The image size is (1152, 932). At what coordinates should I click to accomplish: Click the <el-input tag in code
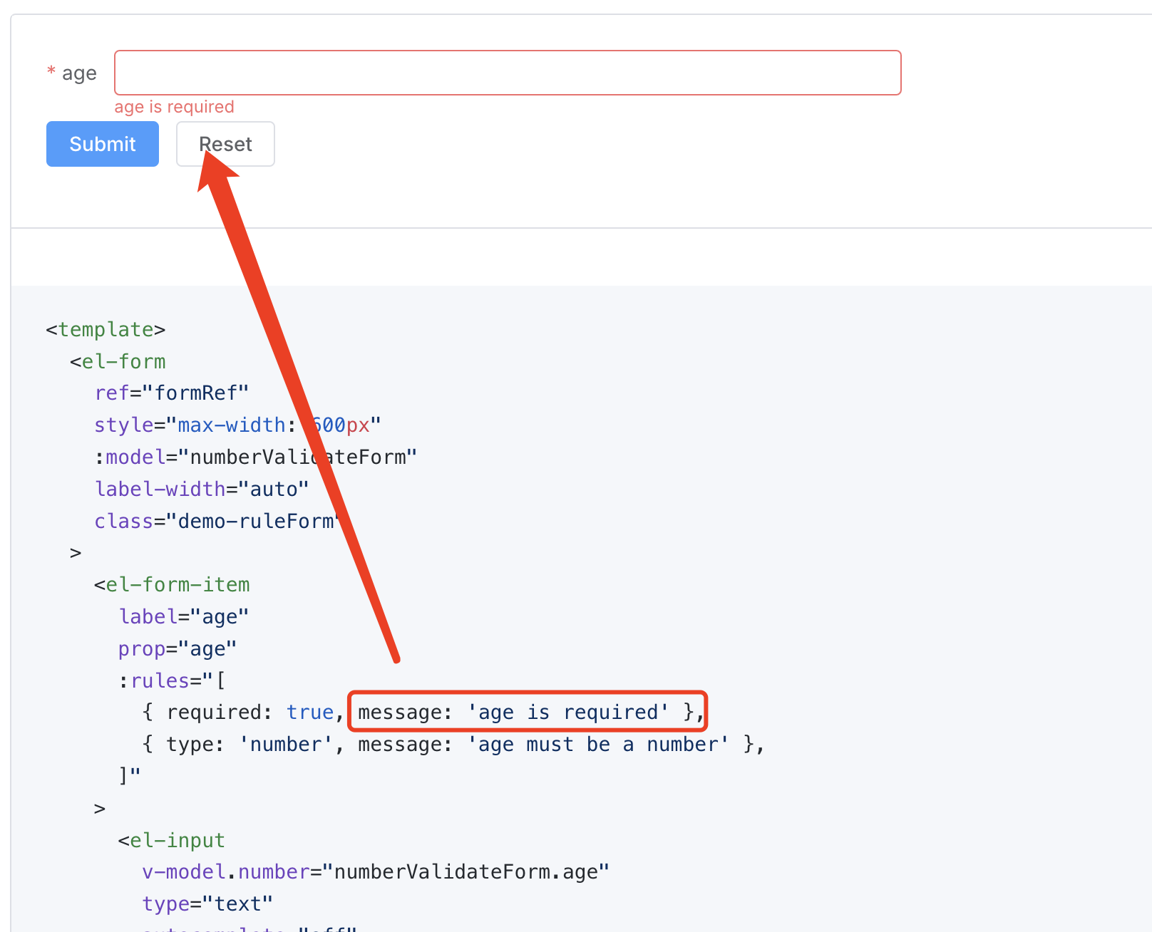[172, 841]
